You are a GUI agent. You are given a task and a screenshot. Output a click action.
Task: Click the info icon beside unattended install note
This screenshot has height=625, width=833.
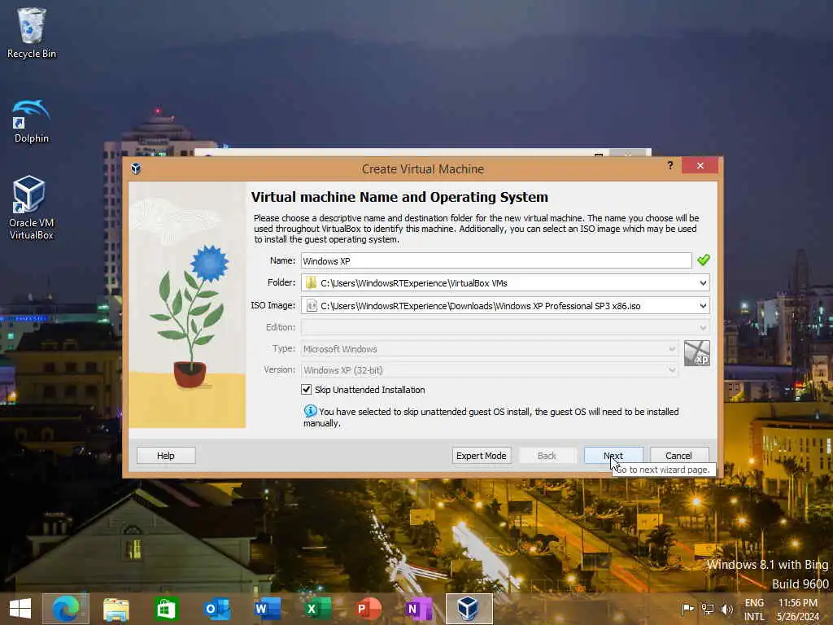310,411
